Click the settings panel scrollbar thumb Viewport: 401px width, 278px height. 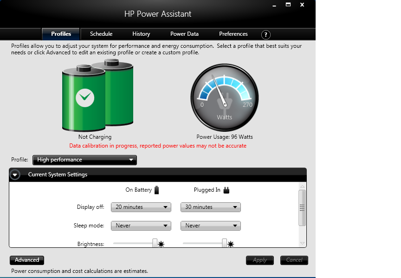pyautogui.click(x=302, y=208)
